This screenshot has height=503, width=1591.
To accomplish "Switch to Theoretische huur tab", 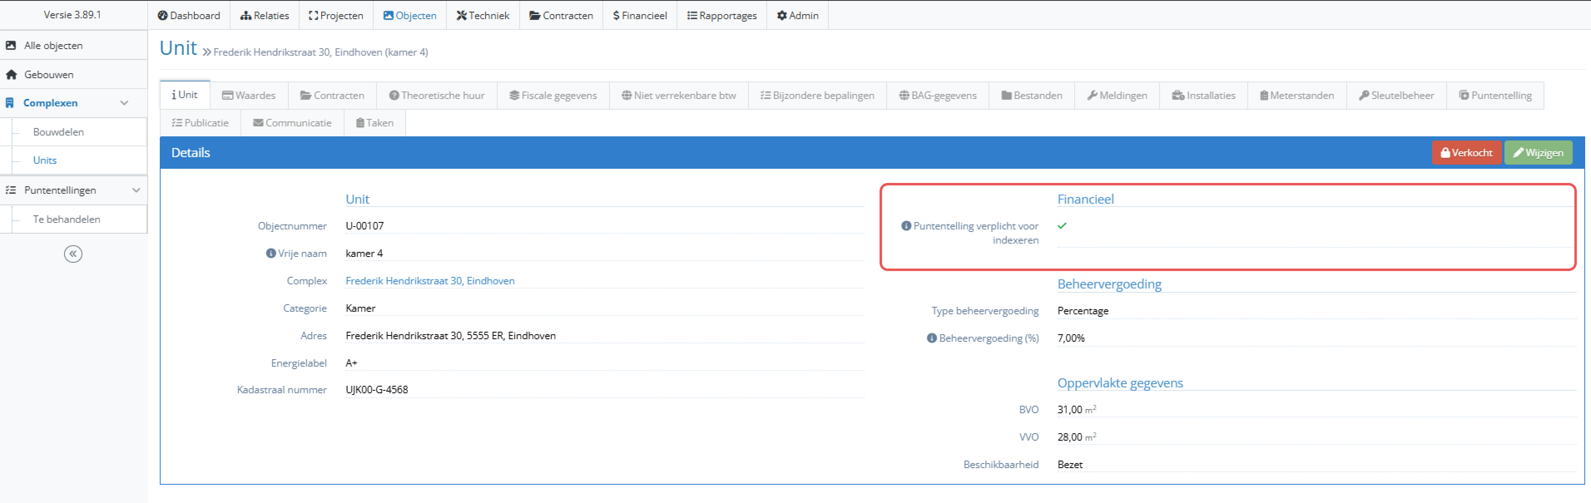I will tap(437, 95).
